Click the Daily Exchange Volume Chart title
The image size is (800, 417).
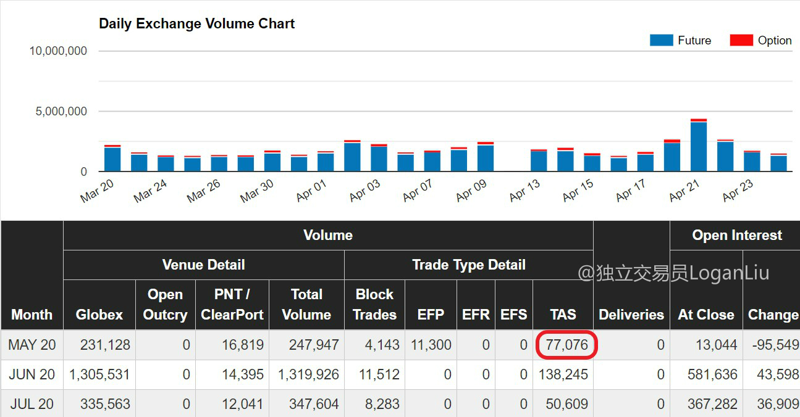pyautogui.click(x=197, y=24)
